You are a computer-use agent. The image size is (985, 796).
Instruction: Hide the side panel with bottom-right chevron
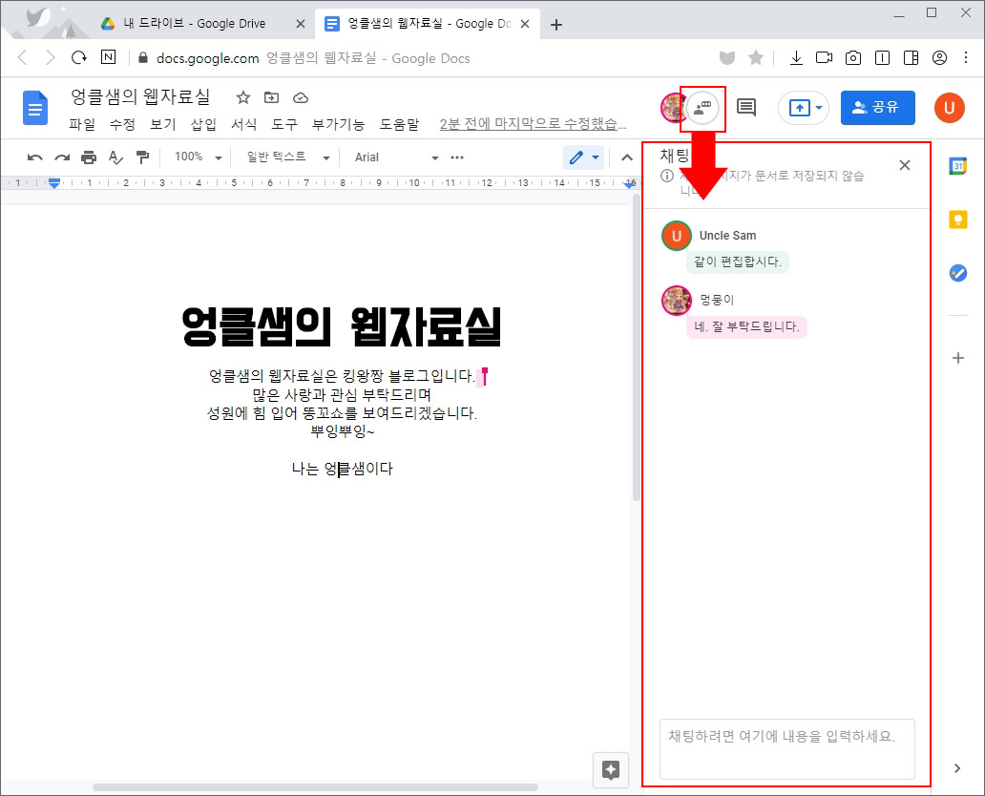(x=956, y=767)
